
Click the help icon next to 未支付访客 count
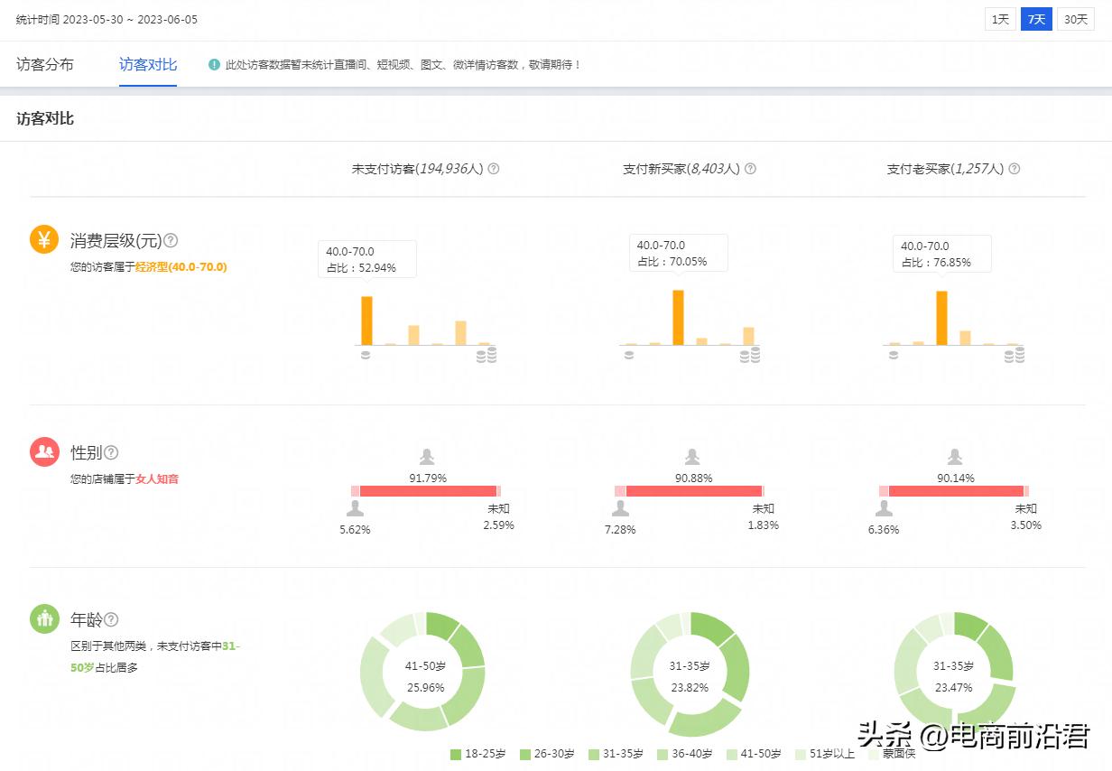point(493,169)
